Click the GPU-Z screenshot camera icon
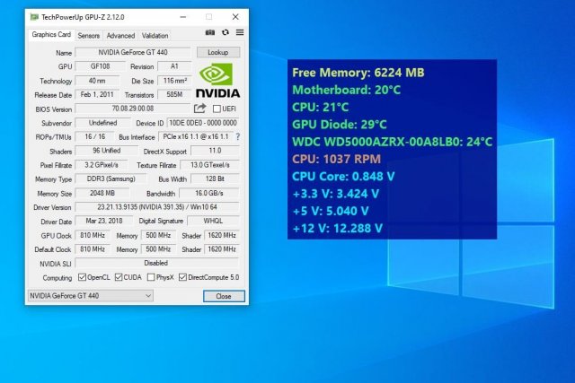The width and height of the screenshot is (575, 383). coord(210,32)
